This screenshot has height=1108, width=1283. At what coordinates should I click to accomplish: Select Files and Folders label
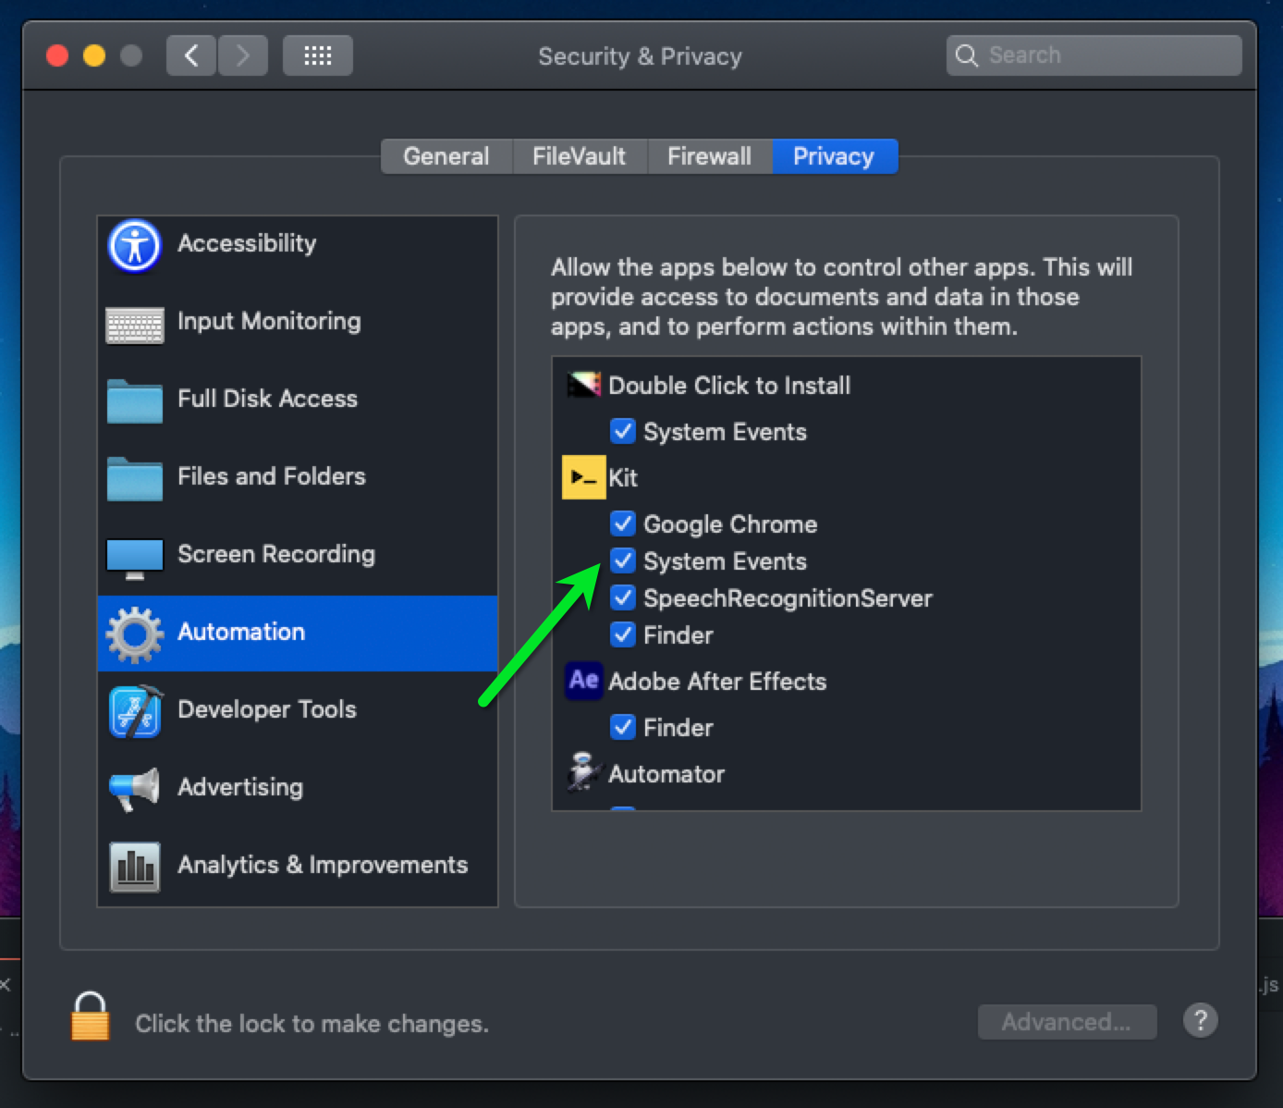click(272, 476)
